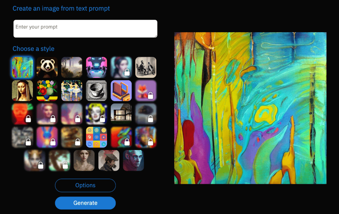Click the Generate button

point(85,203)
